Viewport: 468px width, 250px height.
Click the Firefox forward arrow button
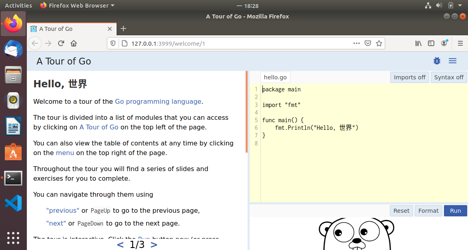point(48,43)
